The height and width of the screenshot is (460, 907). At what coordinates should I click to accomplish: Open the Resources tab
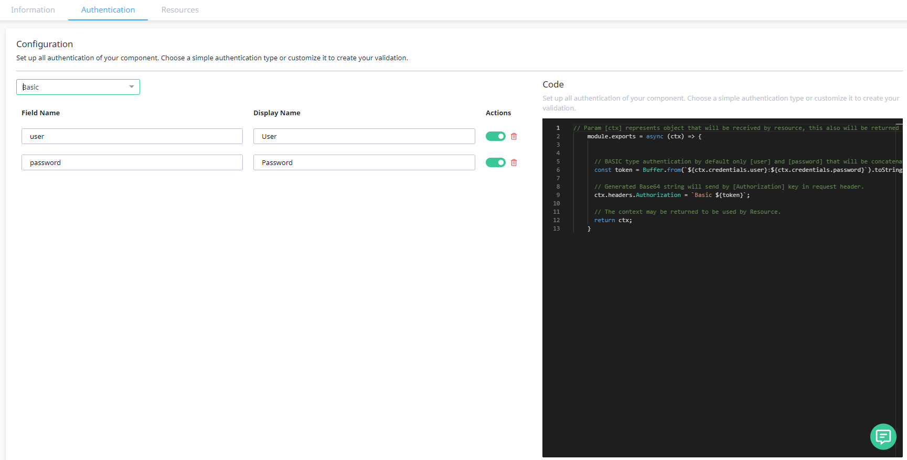[180, 10]
